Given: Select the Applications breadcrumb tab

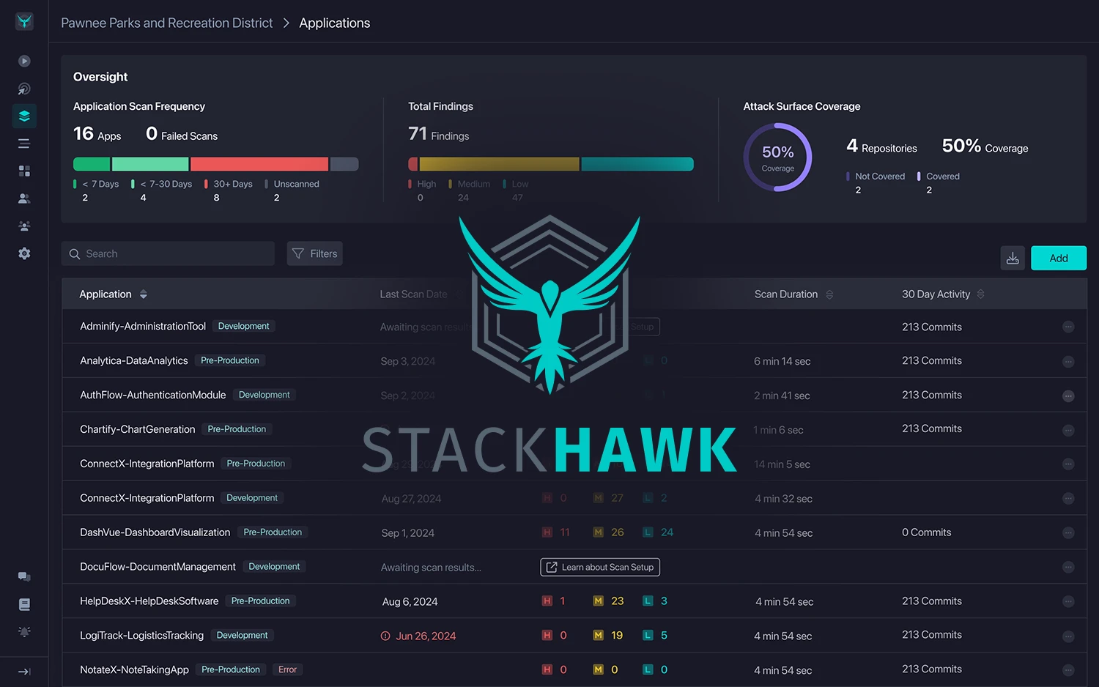Looking at the screenshot, I should pyautogui.click(x=334, y=23).
